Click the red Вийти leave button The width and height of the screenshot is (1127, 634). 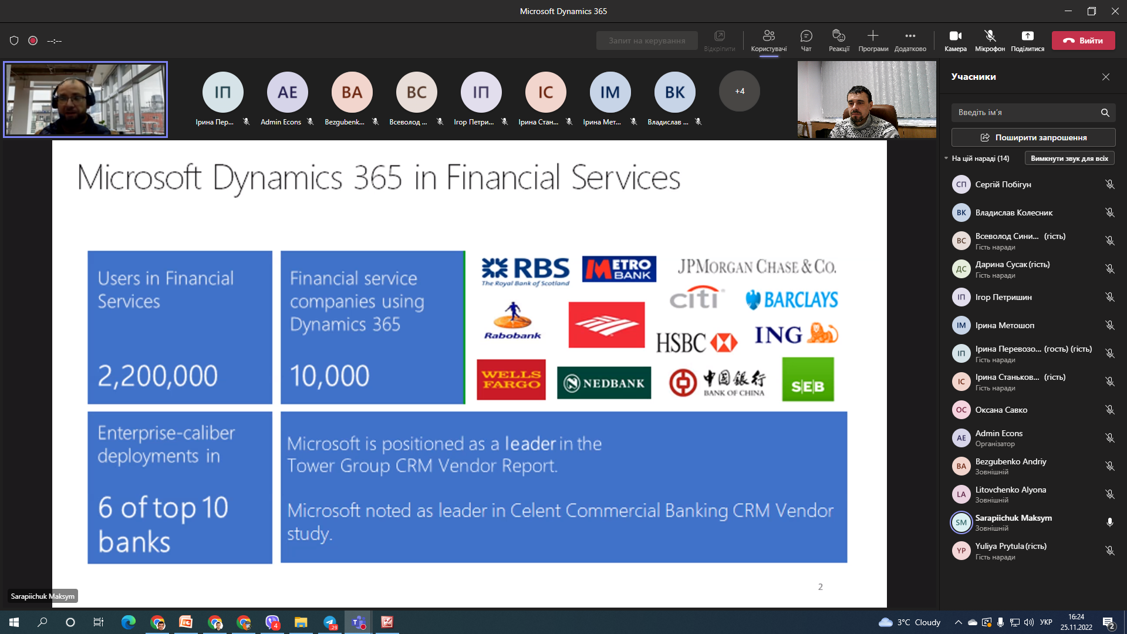(1083, 41)
